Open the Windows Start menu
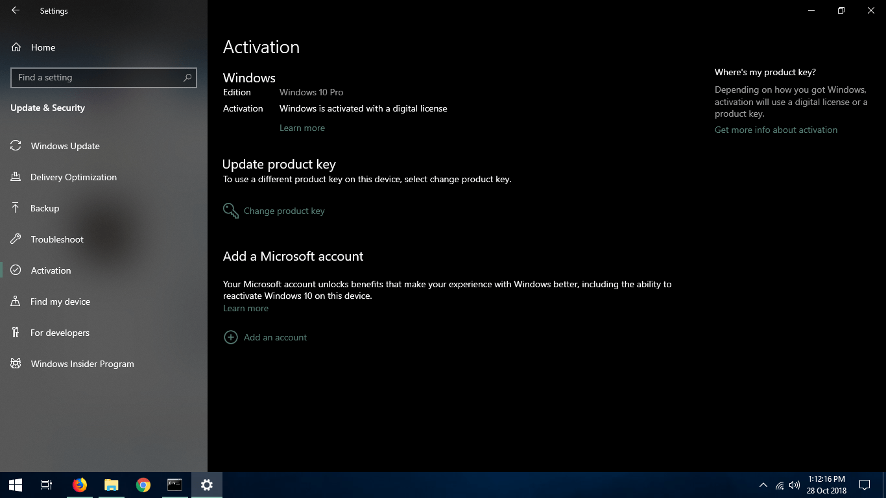The image size is (886, 498). (x=16, y=485)
